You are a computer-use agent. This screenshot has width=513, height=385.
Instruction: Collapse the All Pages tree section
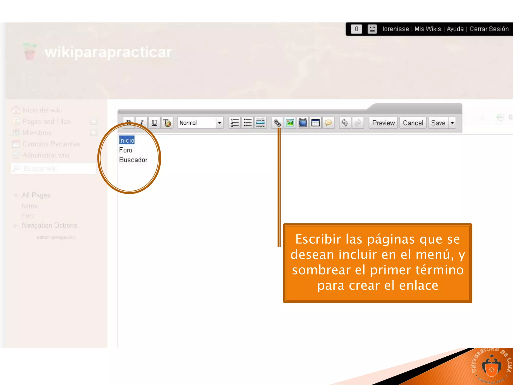click(x=16, y=195)
